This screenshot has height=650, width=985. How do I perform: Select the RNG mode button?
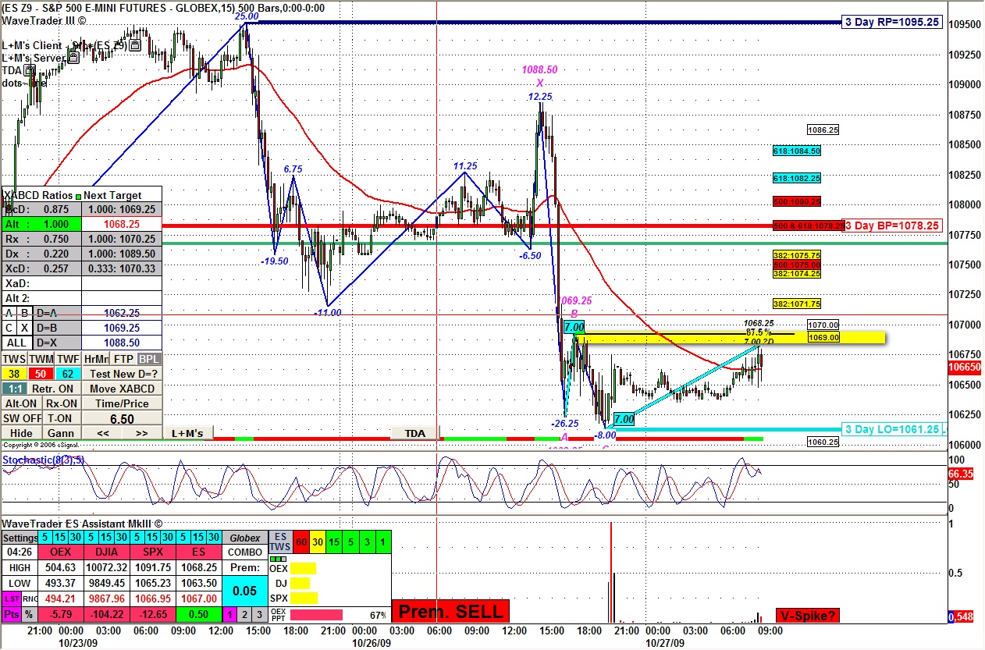[x=30, y=598]
